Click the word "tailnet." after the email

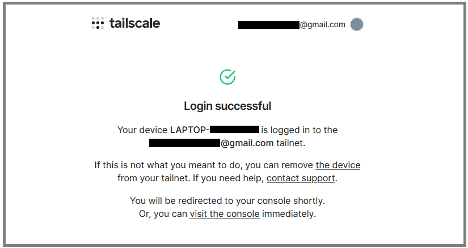290,143
